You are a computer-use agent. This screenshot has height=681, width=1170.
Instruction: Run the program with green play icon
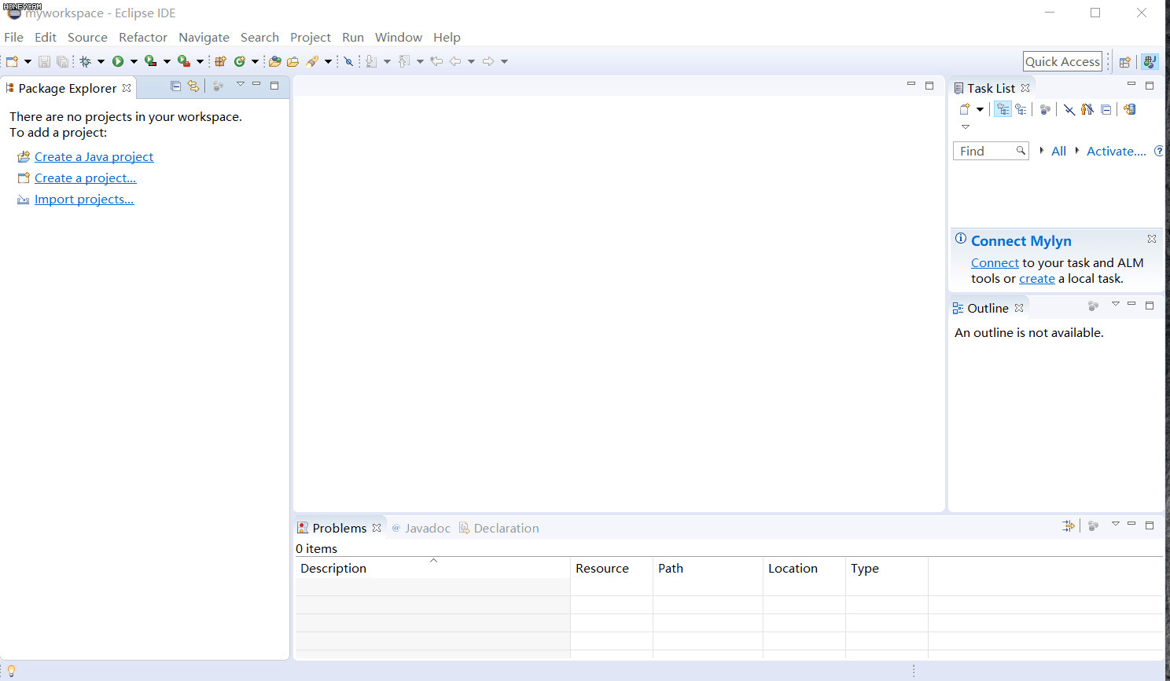click(118, 61)
